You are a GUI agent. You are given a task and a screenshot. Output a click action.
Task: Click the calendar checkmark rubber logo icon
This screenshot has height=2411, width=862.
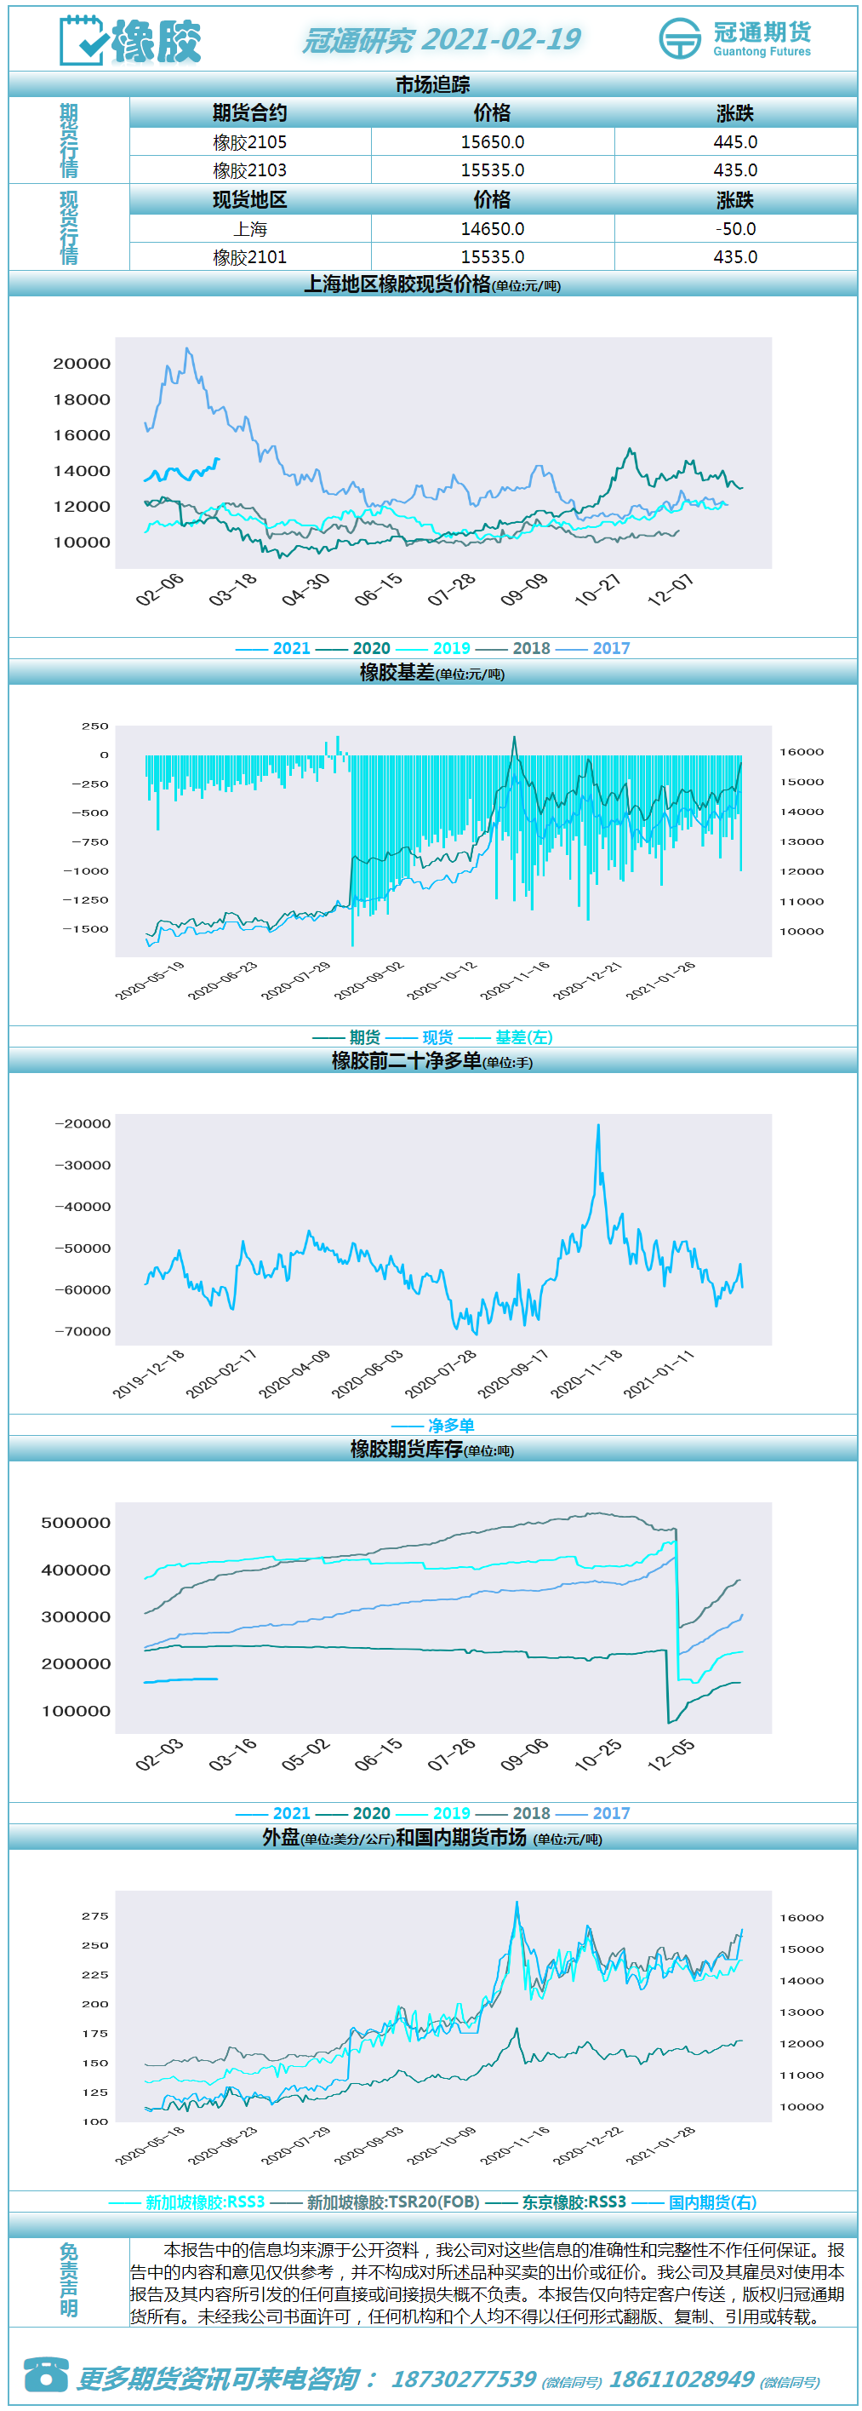click(83, 40)
